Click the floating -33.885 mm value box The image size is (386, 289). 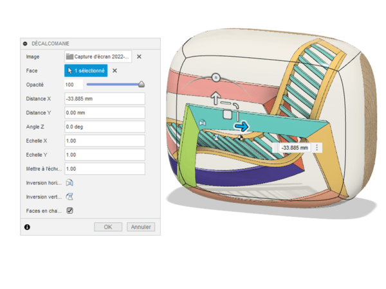(x=294, y=147)
